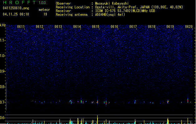
Task: Select the A504HB(yagi 4el) antenna text
Action: (110, 15)
